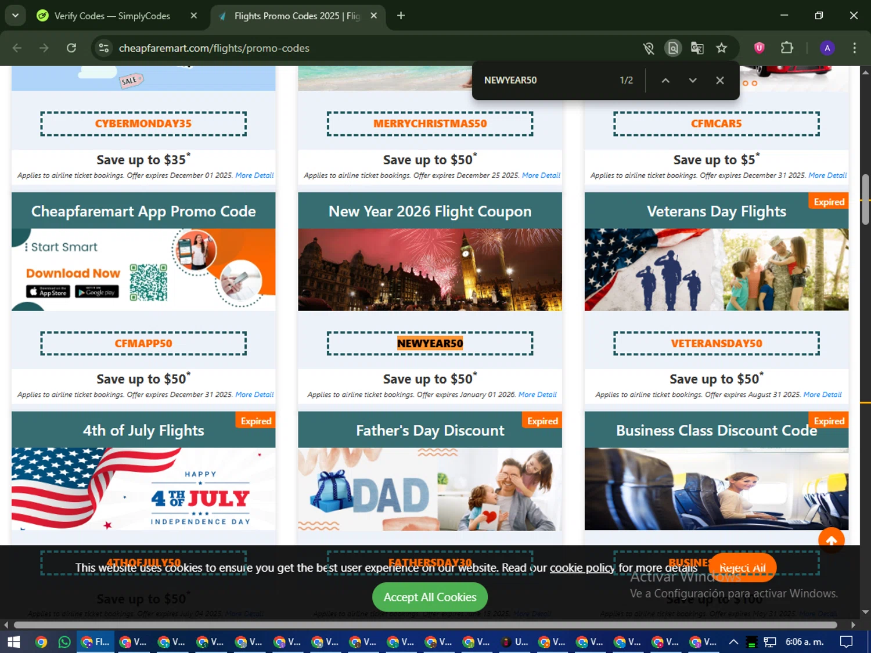Viewport: 871px width, 653px height.
Task: Open the profile avatar A
Action: click(x=827, y=48)
